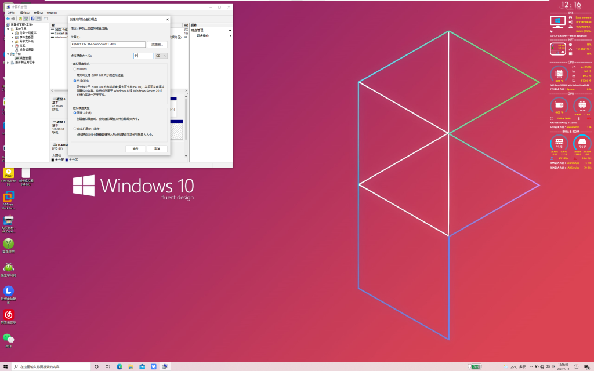Click the 25°C weather widget on taskbar
Viewport: 594px width, 371px height.
pos(515,366)
